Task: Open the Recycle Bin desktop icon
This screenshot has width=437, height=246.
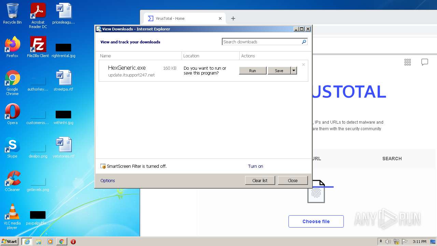Action: click(12, 14)
